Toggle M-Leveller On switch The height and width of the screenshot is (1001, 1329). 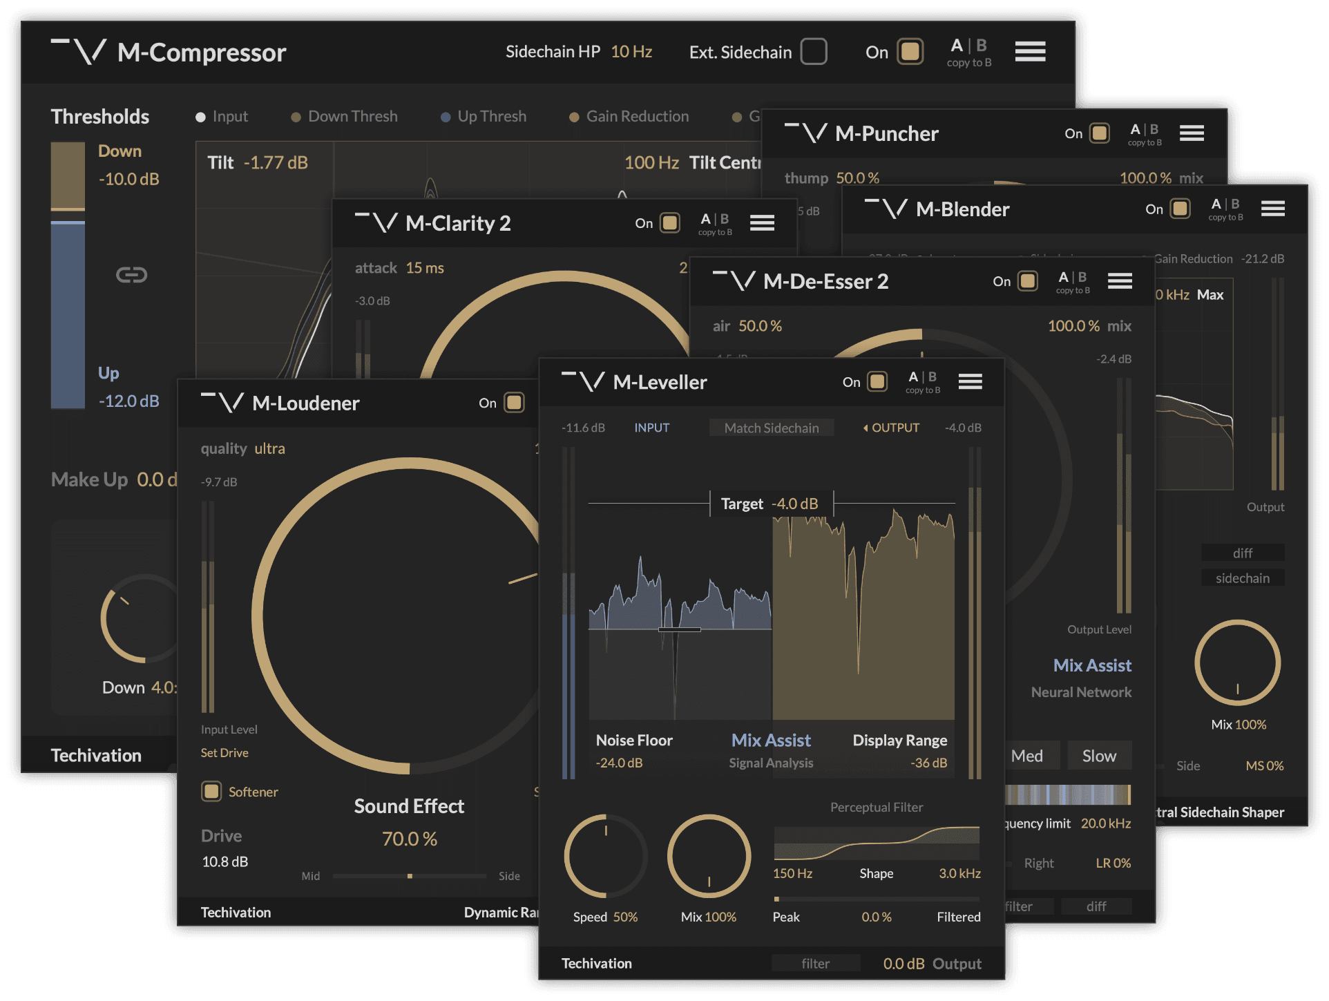point(877,381)
